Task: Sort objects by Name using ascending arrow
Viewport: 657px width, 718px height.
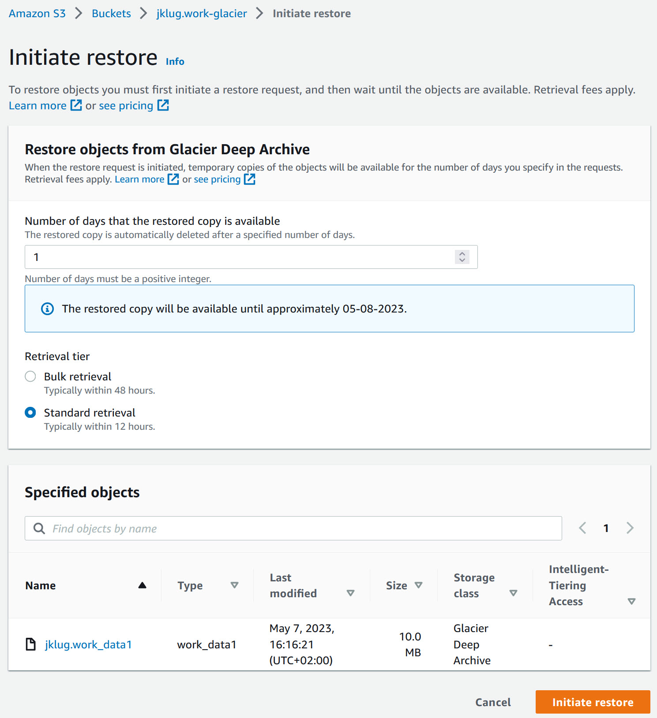Action: (x=142, y=585)
